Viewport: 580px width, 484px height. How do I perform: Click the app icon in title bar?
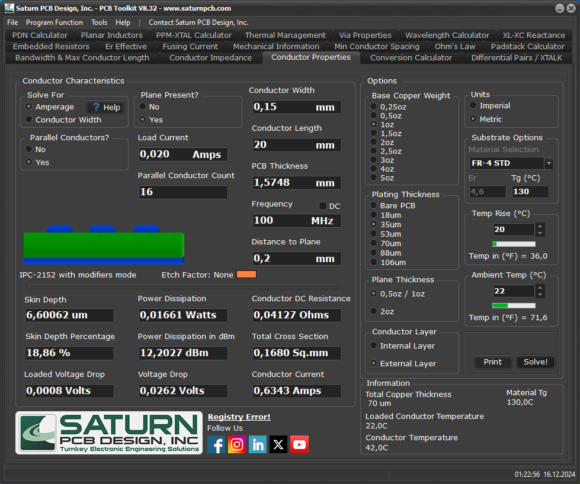(x=9, y=8)
